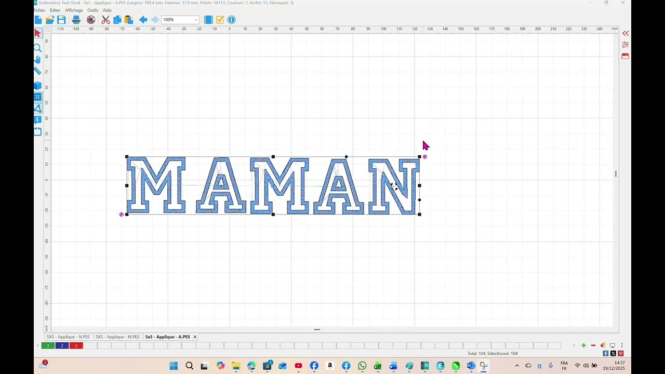Click the top-right pink rotation handle
Image resolution: width=665 pixels, height=374 pixels.
[425, 157]
